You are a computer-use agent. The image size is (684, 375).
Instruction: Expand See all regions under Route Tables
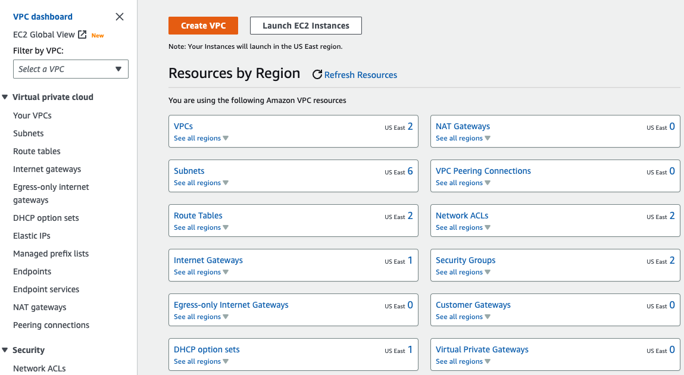pos(201,227)
